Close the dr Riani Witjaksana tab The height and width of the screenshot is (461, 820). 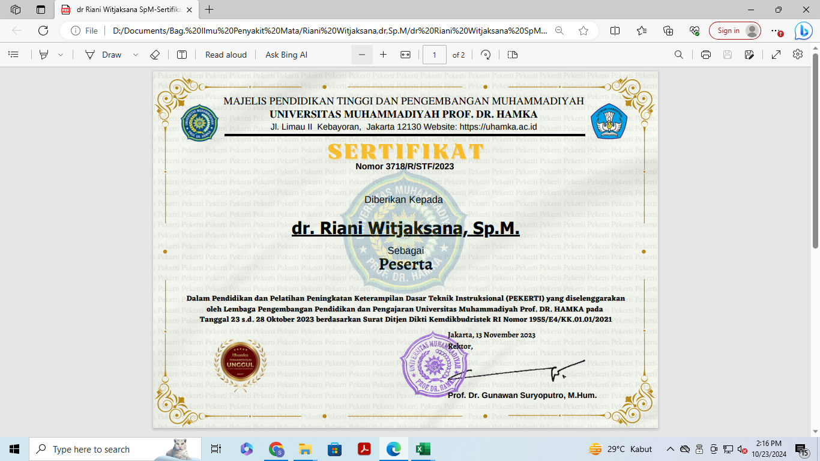(x=189, y=10)
